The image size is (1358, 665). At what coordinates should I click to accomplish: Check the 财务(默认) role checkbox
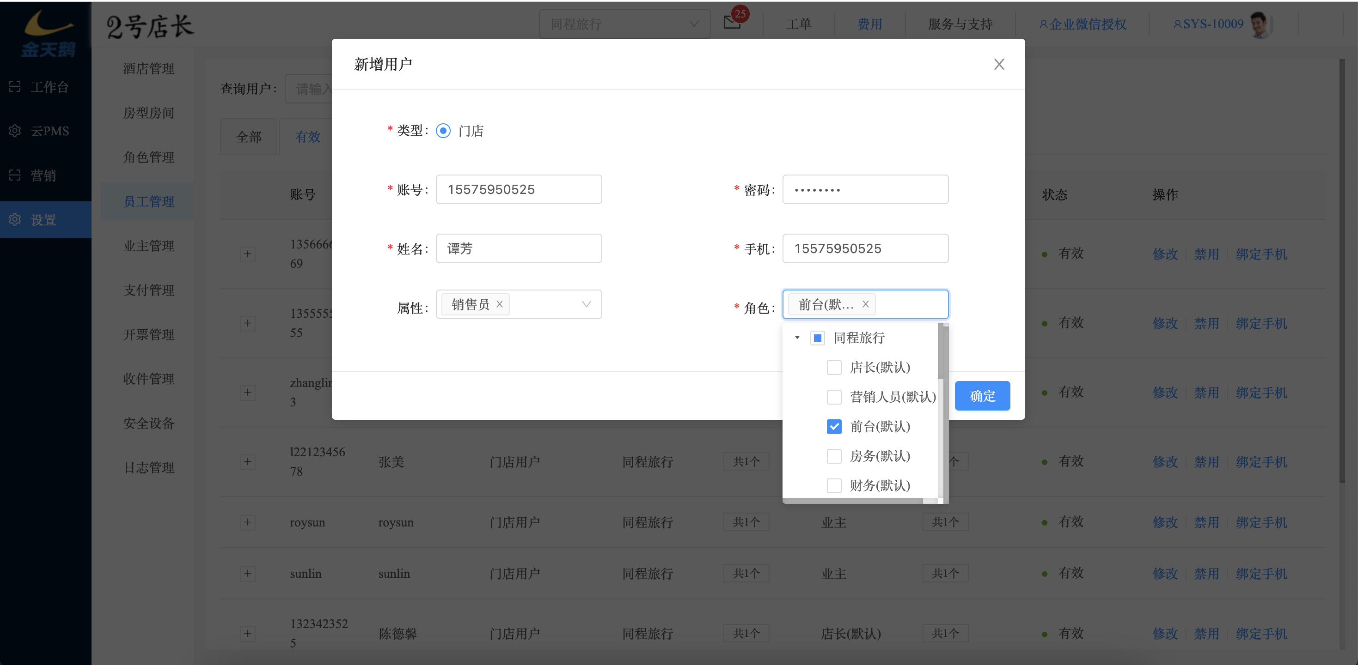pyautogui.click(x=833, y=485)
